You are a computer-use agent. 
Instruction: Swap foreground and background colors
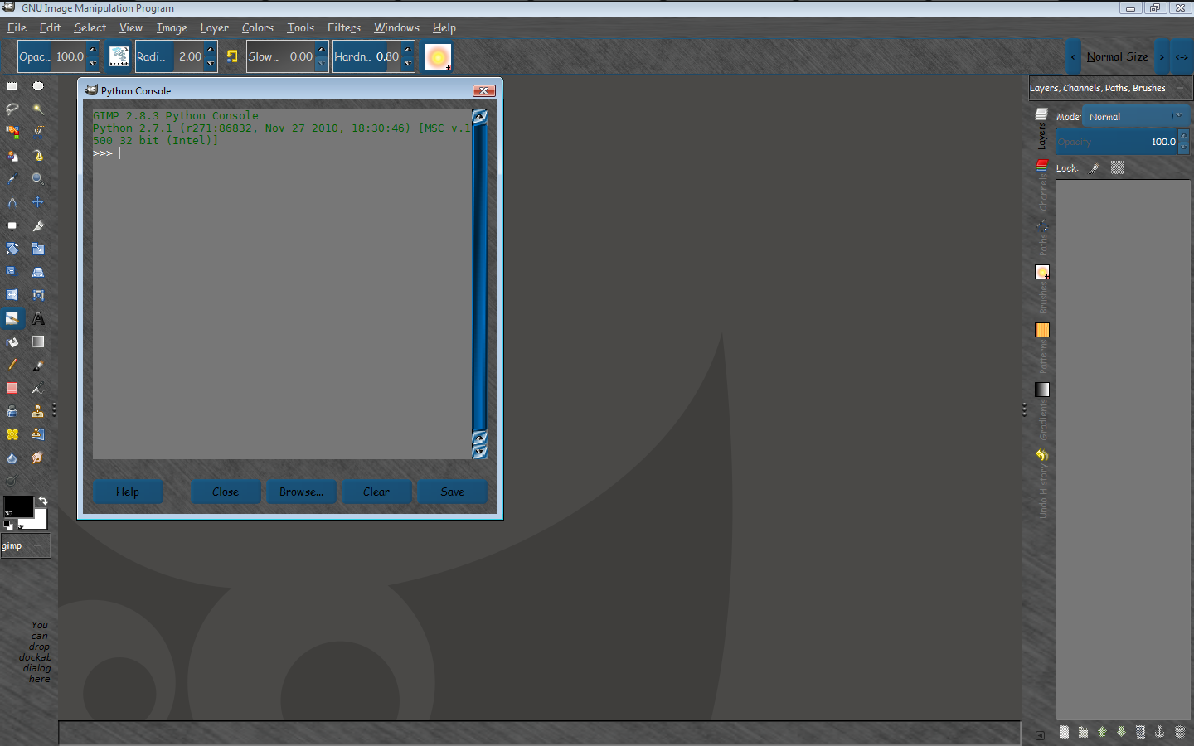[43, 501]
